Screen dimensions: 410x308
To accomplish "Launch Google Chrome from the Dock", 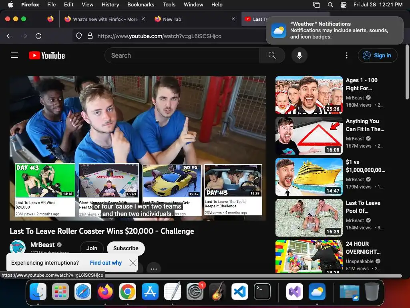I will pos(128,292).
